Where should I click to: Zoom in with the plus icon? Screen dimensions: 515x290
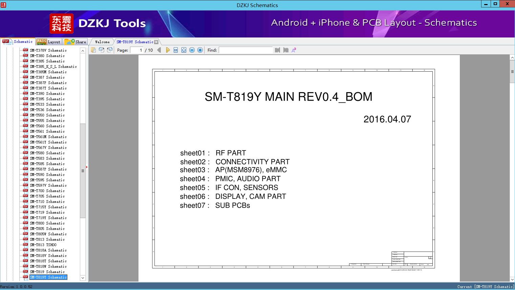200,50
